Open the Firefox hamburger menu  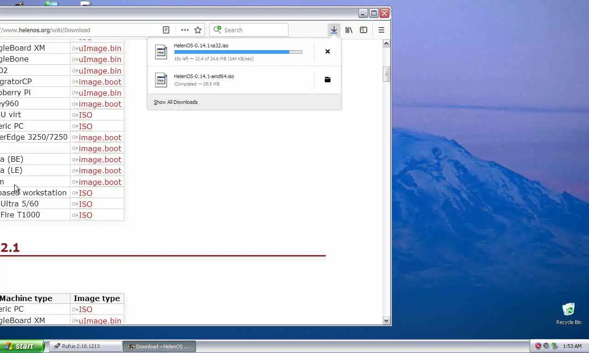pos(381,30)
